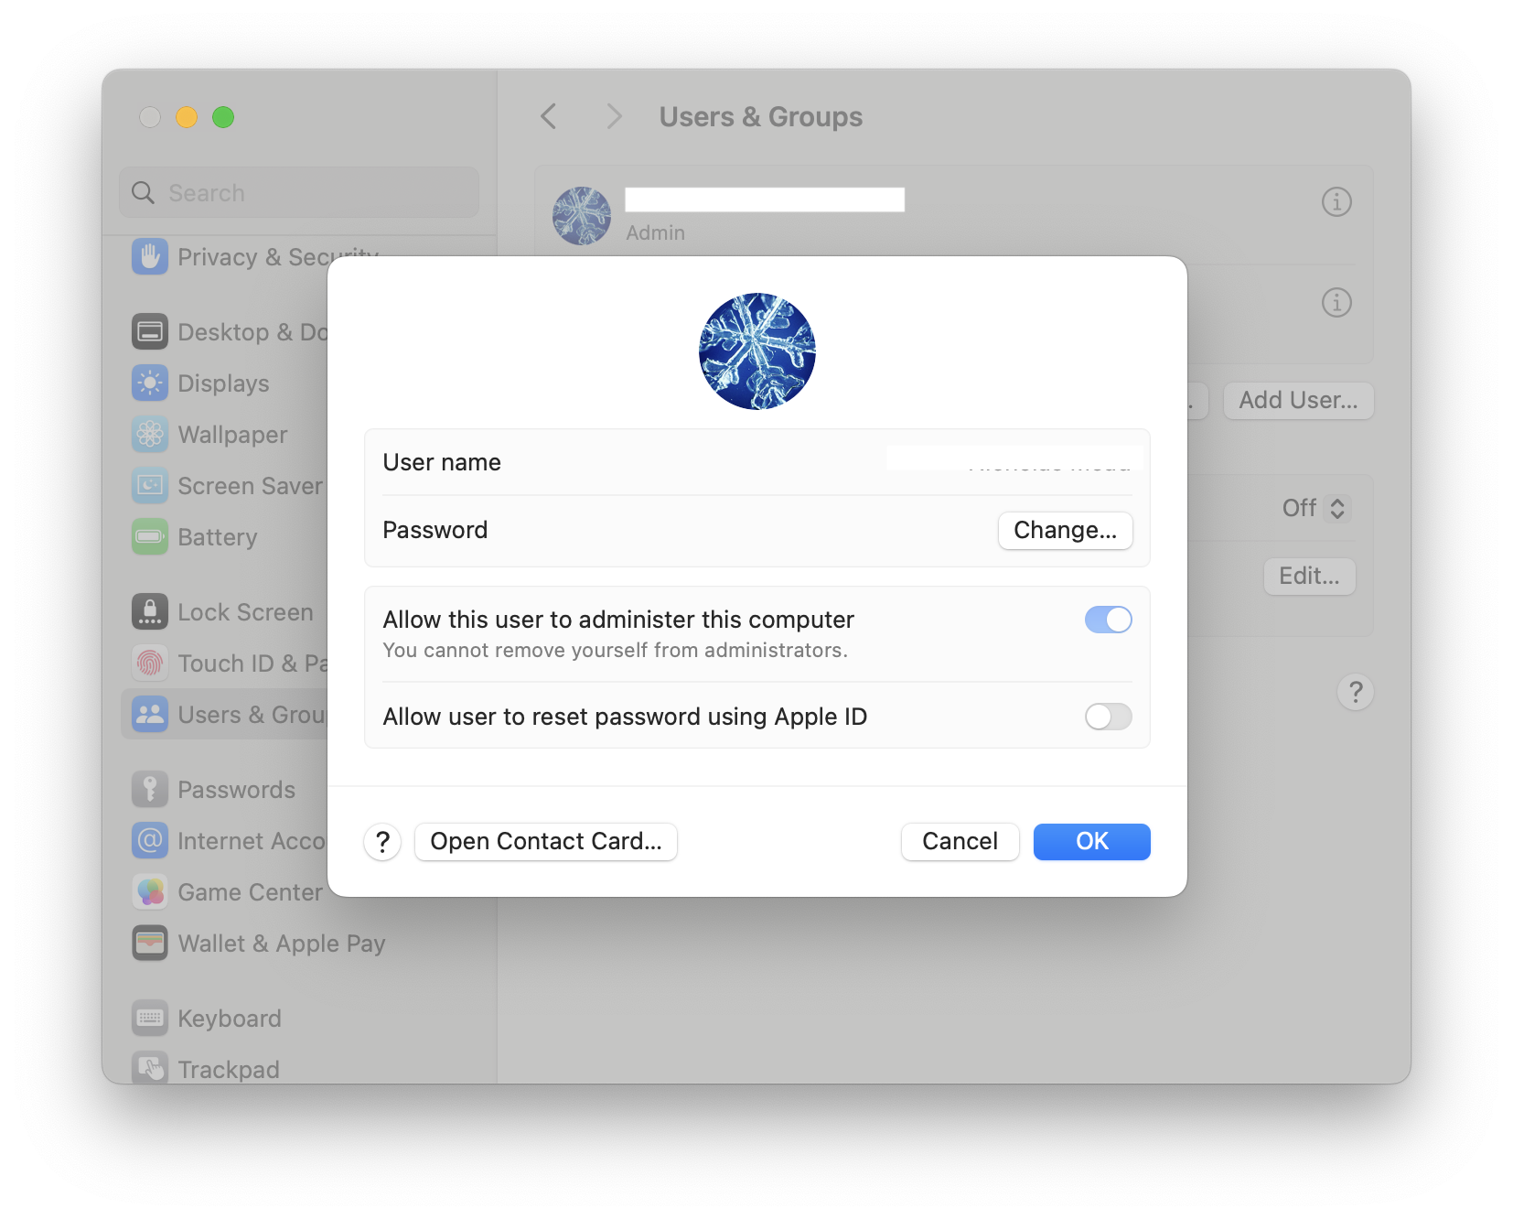
Task: Click the Battery settings icon
Action: (149, 537)
